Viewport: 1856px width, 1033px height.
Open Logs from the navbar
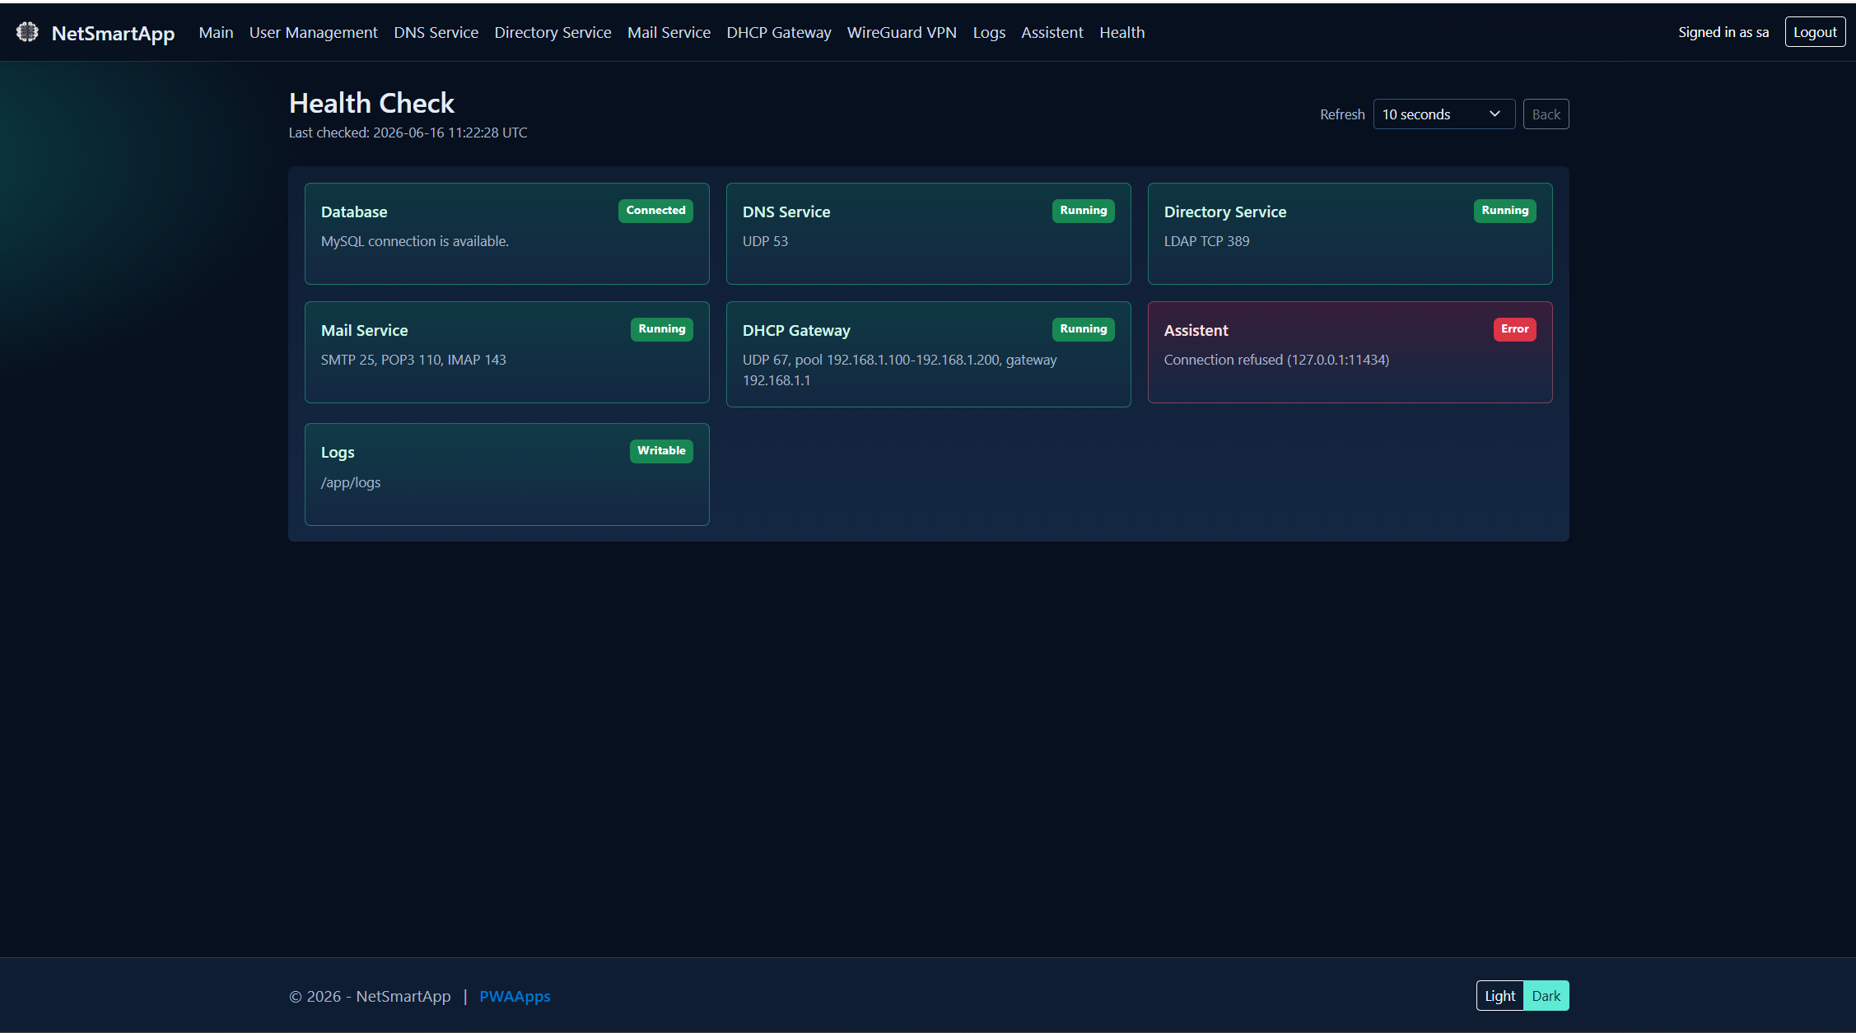pos(989,32)
